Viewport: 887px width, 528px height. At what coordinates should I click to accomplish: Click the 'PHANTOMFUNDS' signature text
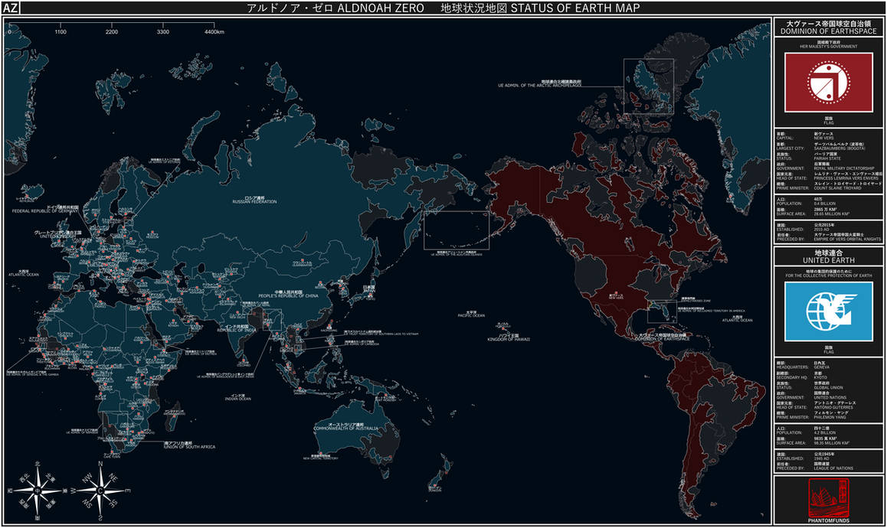pos(828,520)
